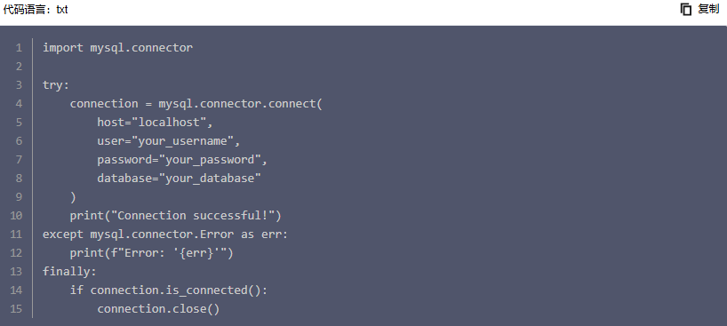This screenshot has width=727, height=326.
Task: Click the print(f"Error: '{err}'") line
Action: coord(152,253)
